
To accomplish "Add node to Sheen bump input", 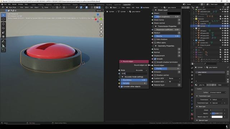I will pos(179,20).
